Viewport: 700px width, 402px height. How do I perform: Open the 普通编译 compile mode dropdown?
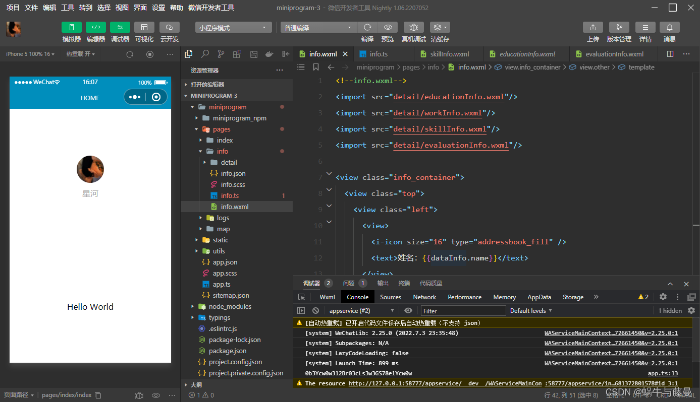coord(319,28)
